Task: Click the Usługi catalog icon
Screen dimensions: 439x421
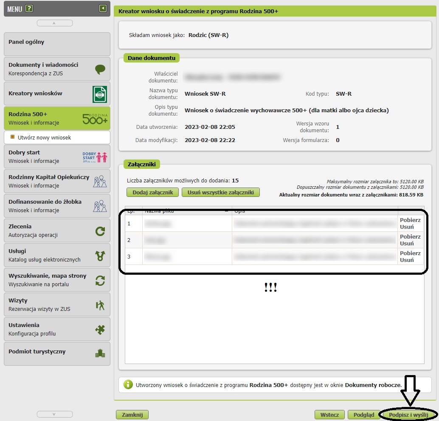Action: [100, 256]
